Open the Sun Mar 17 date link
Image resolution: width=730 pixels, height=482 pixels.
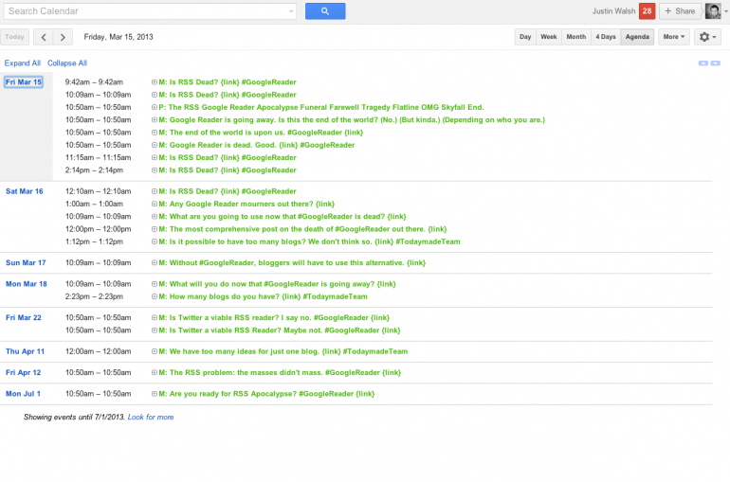pos(26,263)
